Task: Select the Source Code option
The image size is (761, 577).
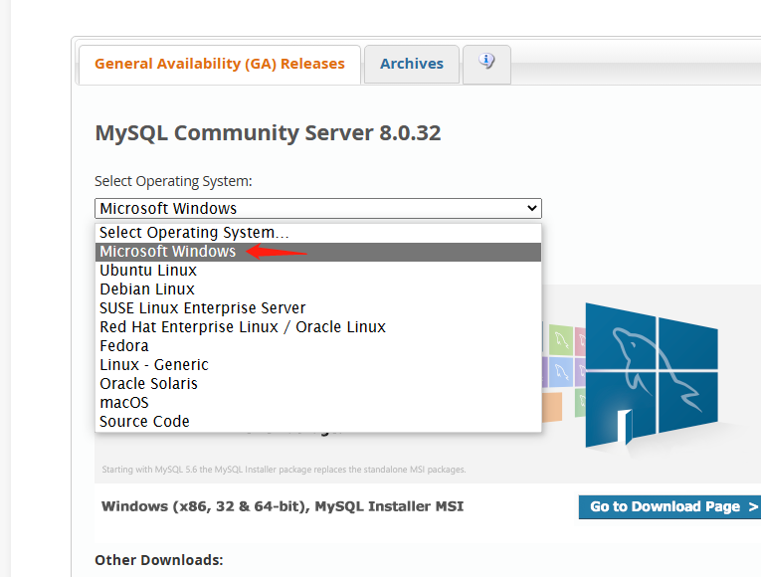Action: point(318,422)
